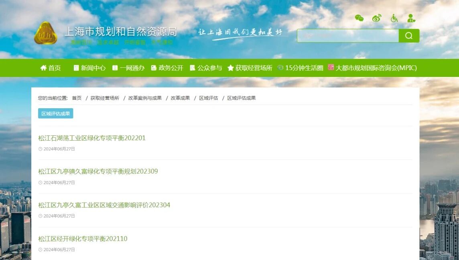Open 松江区九亭久富工业区区域交通影响评价202304 link
The height and width of the screenshot is (260, 459).
(x=104, y=205)
